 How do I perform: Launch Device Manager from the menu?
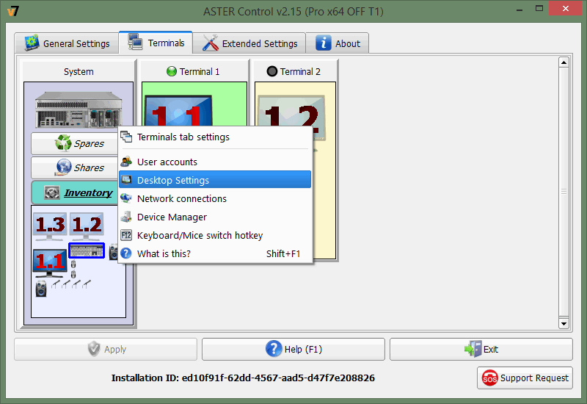tap(215, 217)
